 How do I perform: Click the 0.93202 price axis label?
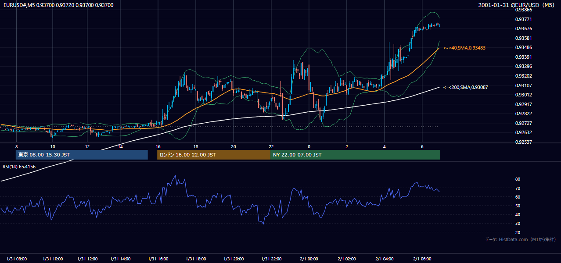coord(524,76)
